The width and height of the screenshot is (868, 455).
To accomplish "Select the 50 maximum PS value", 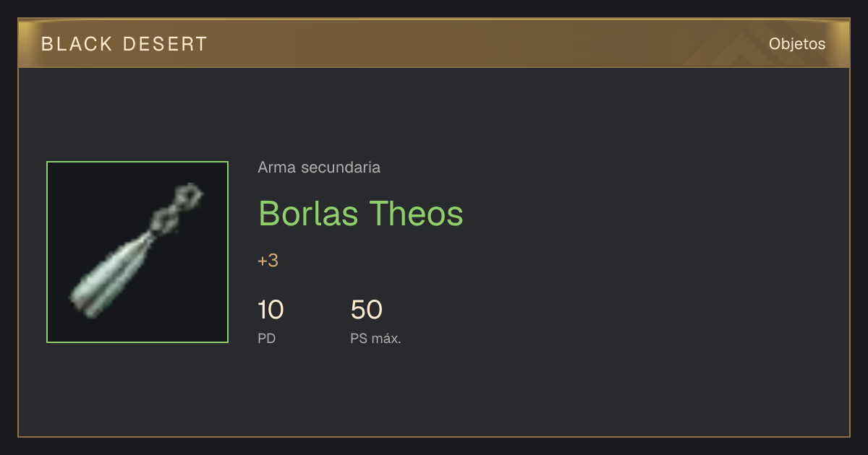I will coord(366,310).
